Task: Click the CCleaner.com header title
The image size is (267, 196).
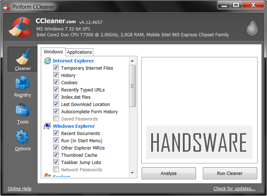Action: coord(56,21)
